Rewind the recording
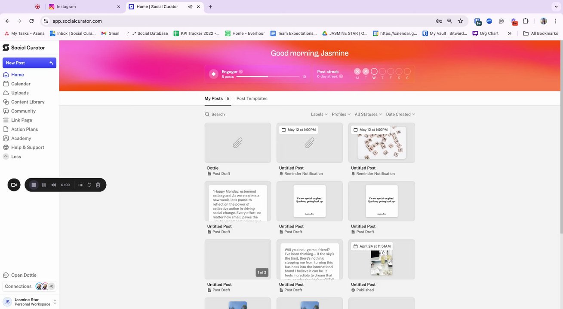The width and height of the screenshot is (563, 309). [x=54, y=185]
